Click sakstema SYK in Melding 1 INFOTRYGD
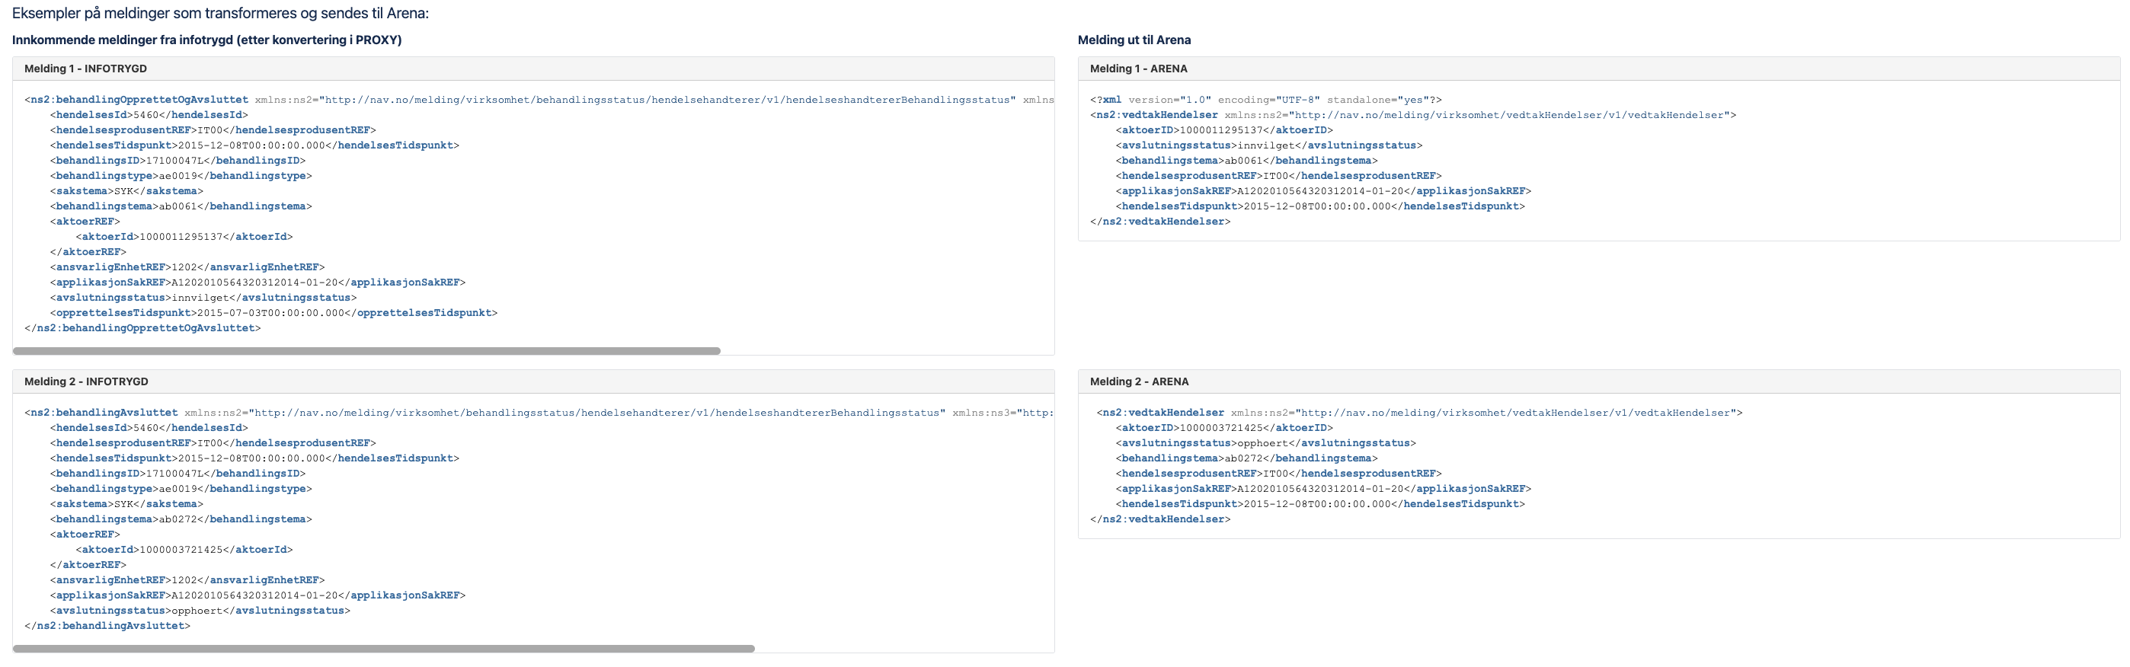Screen dimensions: 2130x667 (x=126, y=191)
